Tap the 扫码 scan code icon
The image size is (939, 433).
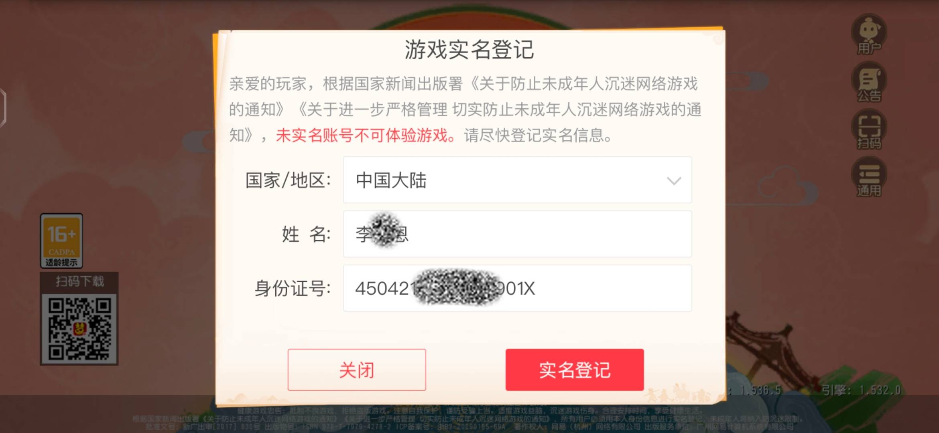pos(869,129)
